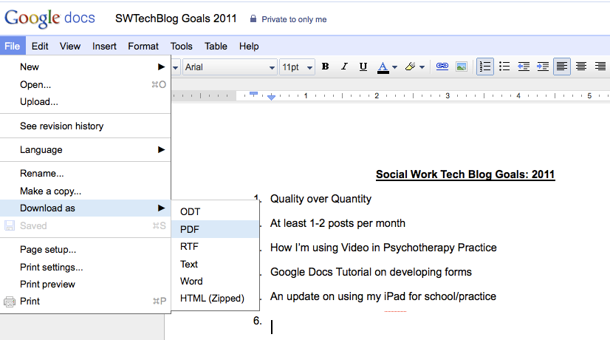Center align the text
The image size is (610, 340).
581,67
